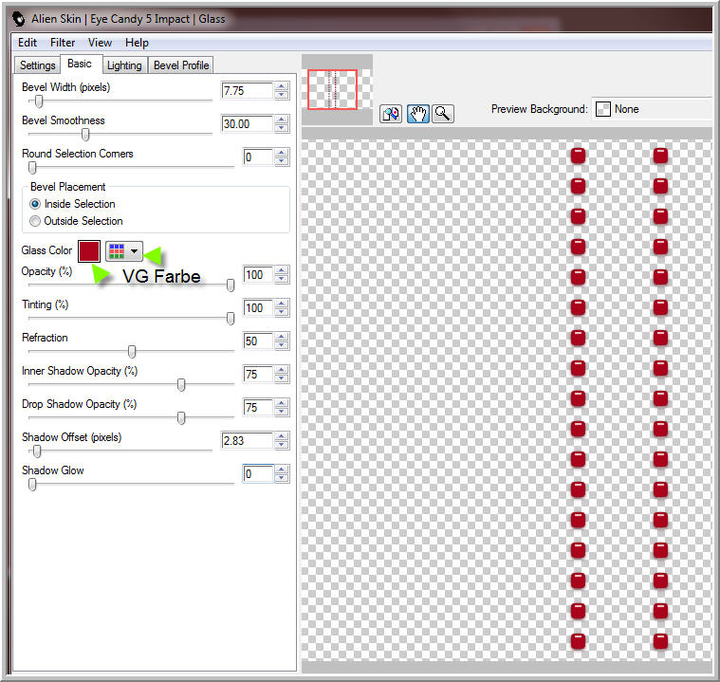
Task: Click the Opacity value field
Action: click(x=258, y=275)
